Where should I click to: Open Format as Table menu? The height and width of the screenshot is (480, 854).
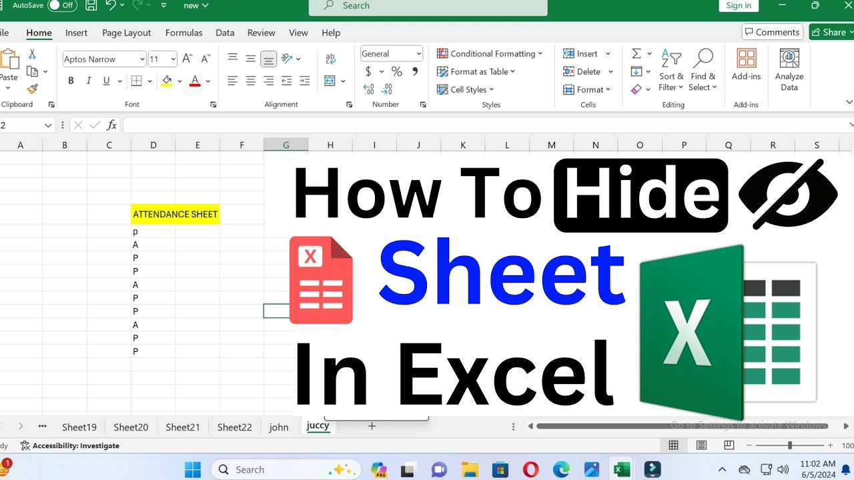coord(476,71)
